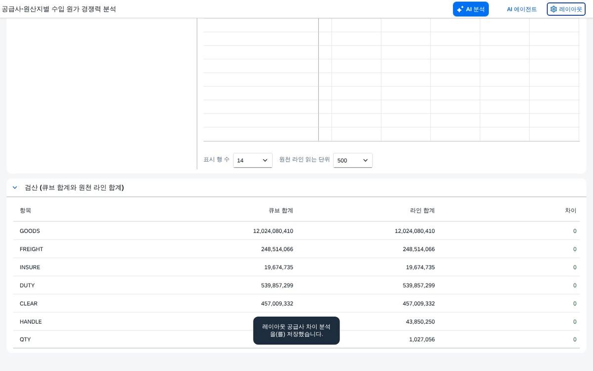The height and width of the screenshot is (371, 593).
Task: Open the AI 에이전트 panel
Action: pyautogui.click(x=521, y=9)
